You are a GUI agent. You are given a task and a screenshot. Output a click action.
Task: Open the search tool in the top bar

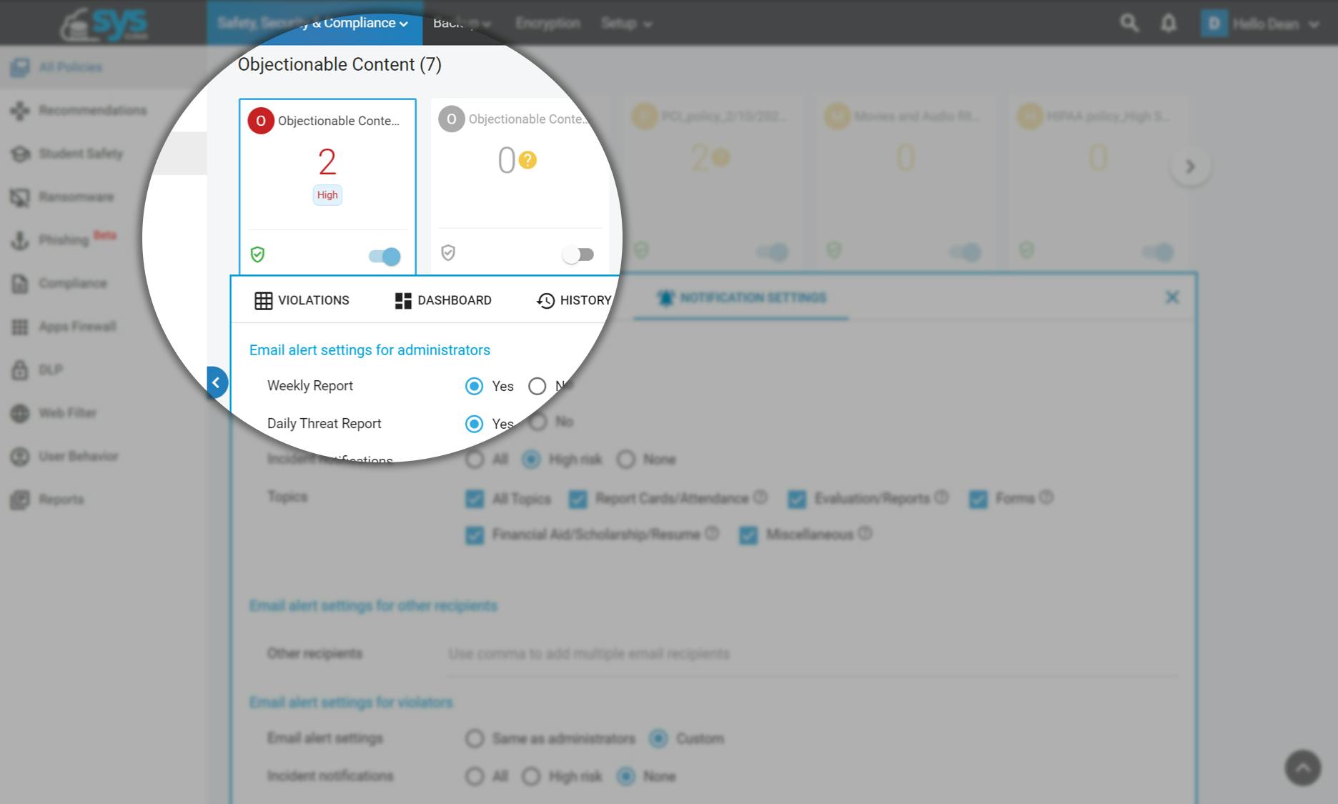pyautogui.click(x=1130, y=23)
